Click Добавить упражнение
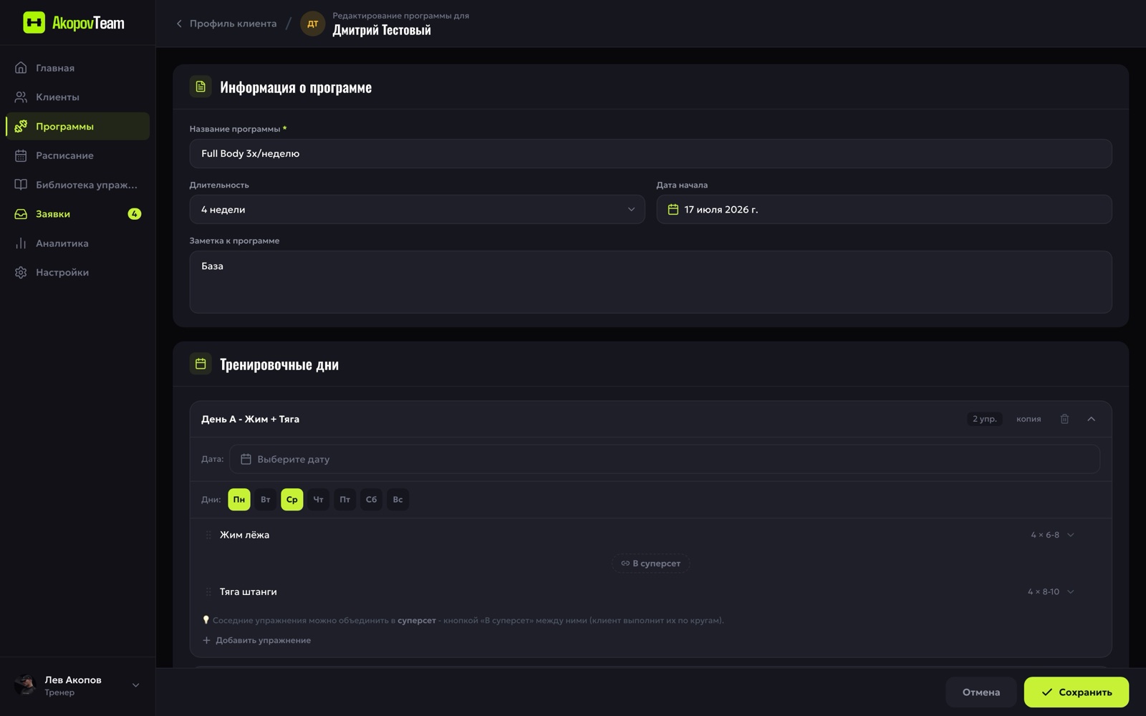Viewport: 1146px width, 716px height. tap(256, 640)
